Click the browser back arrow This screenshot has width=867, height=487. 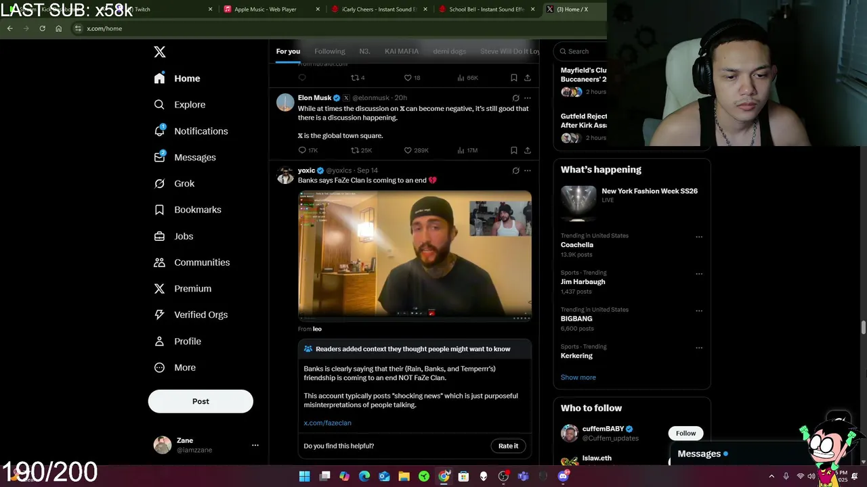tap(9, 28)
